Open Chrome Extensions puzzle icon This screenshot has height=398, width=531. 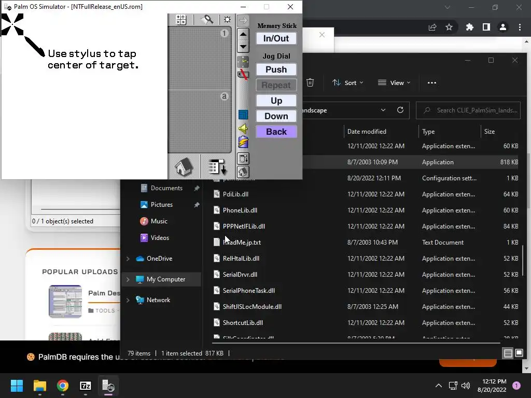click(x=470, y=27)
